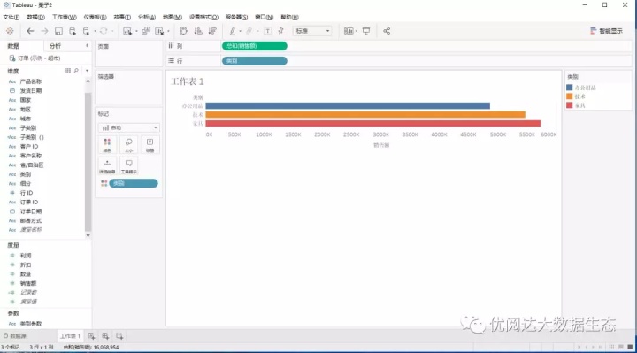The width and height of the screenshot is (637, 353).
Task: Click the new dashboard tab icon
Action: point(105,336)
